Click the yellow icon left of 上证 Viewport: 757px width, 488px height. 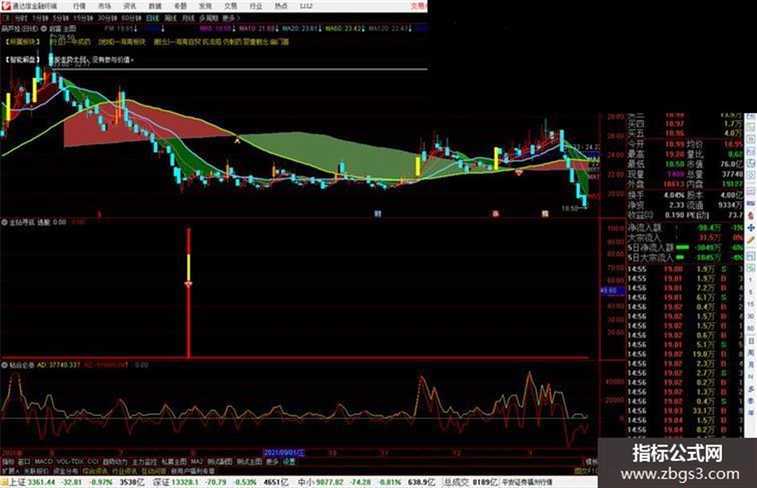point(4,482)
